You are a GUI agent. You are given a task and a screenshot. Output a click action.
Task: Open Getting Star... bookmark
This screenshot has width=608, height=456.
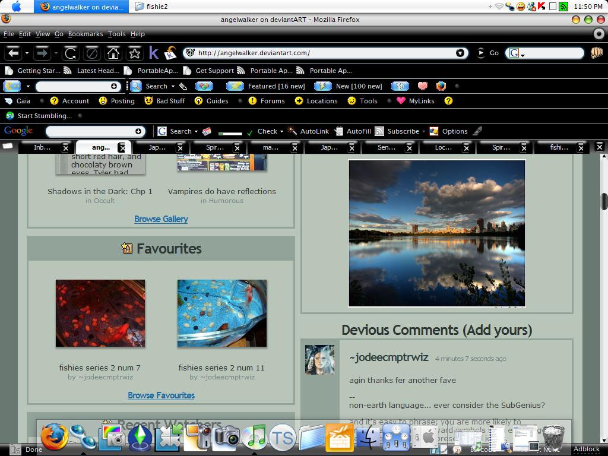coord(33,71)
